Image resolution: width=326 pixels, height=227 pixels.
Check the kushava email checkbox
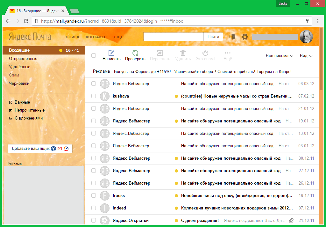coord(94,96)
